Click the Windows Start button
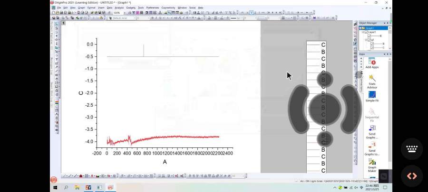This screenshot has height=192, width=428. point(55,187)
